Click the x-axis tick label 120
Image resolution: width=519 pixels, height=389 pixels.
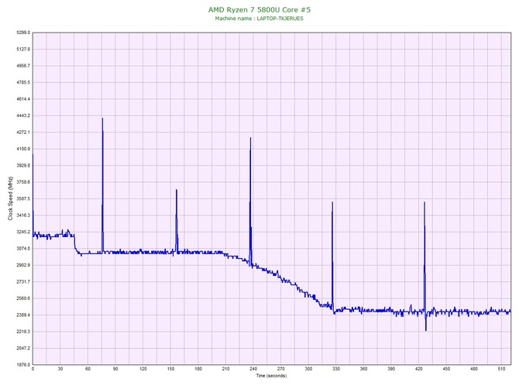pos(143,369)
